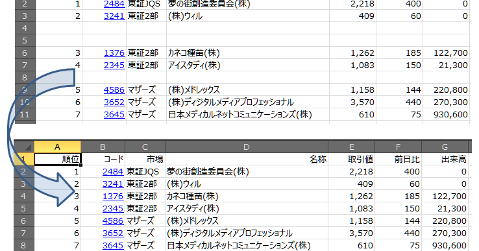Select column D header in lower sheet
Image resolution: width=479 pixels, height=251 pixels.
pos(247,147)
